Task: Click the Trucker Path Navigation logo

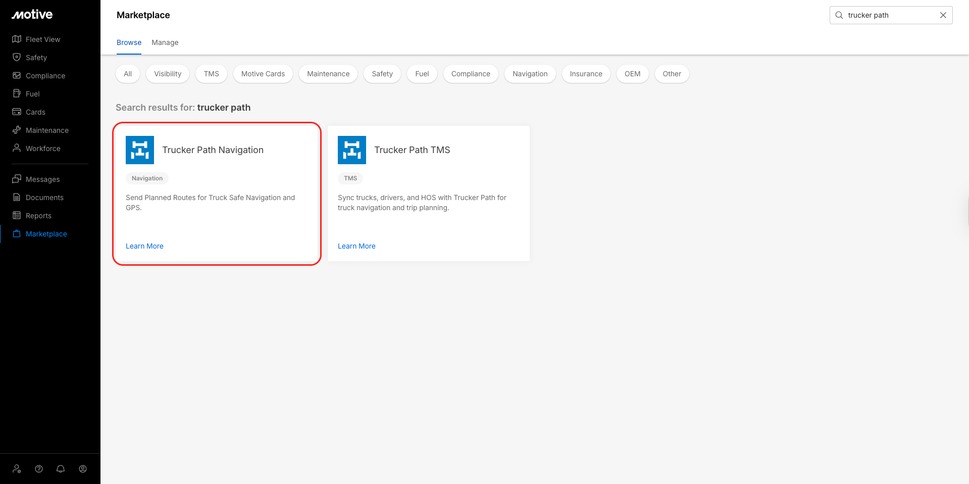Action: click(x=139, y=150)
